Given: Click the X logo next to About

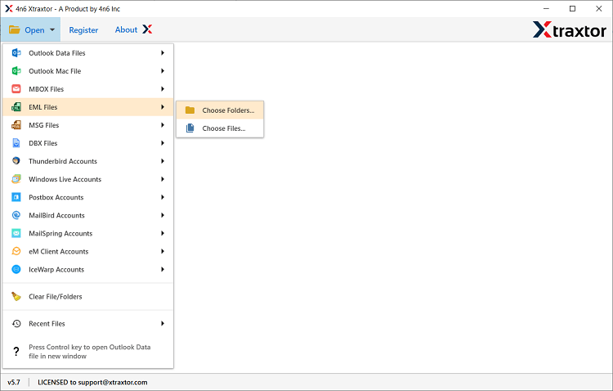Looking at the screenshot, I should (147, 29).
